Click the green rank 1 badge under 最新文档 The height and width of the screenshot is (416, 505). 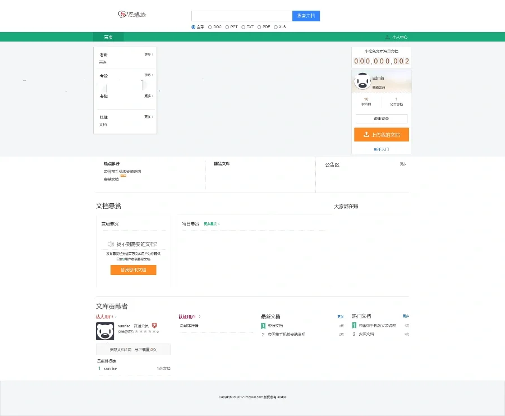pyautogui.click(x=263, y=326)
